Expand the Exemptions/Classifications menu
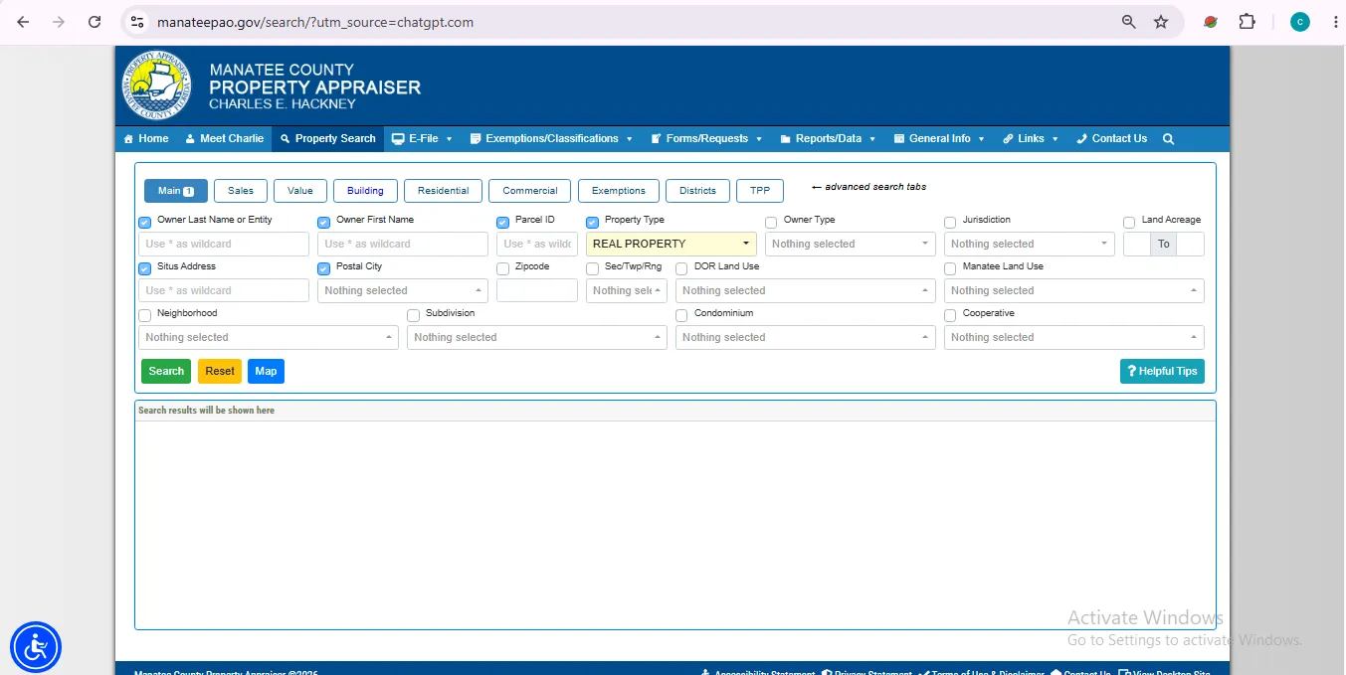The width and height of the screenshot is (1346, 675). (x=551, y=139)
